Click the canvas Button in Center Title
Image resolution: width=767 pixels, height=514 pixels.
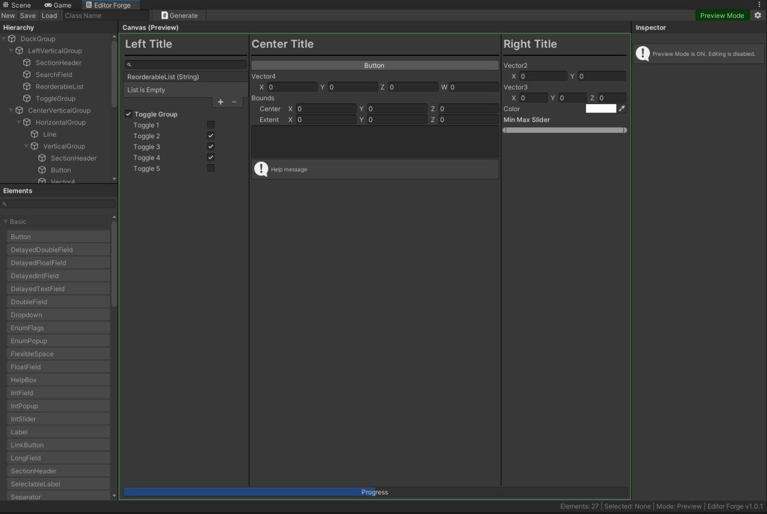(x=375, y=65)
